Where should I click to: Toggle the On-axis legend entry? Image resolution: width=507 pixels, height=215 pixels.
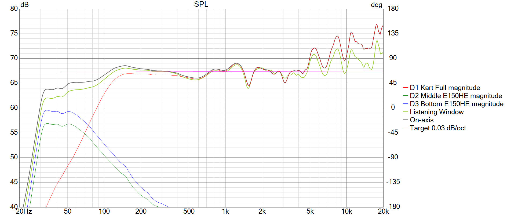(421, 120)
